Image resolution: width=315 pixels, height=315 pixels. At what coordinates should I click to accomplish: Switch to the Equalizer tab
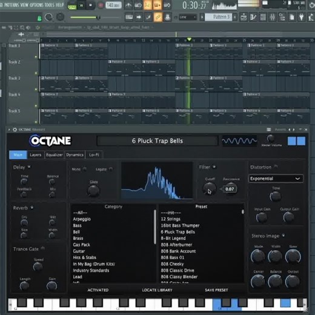[55, 155]
